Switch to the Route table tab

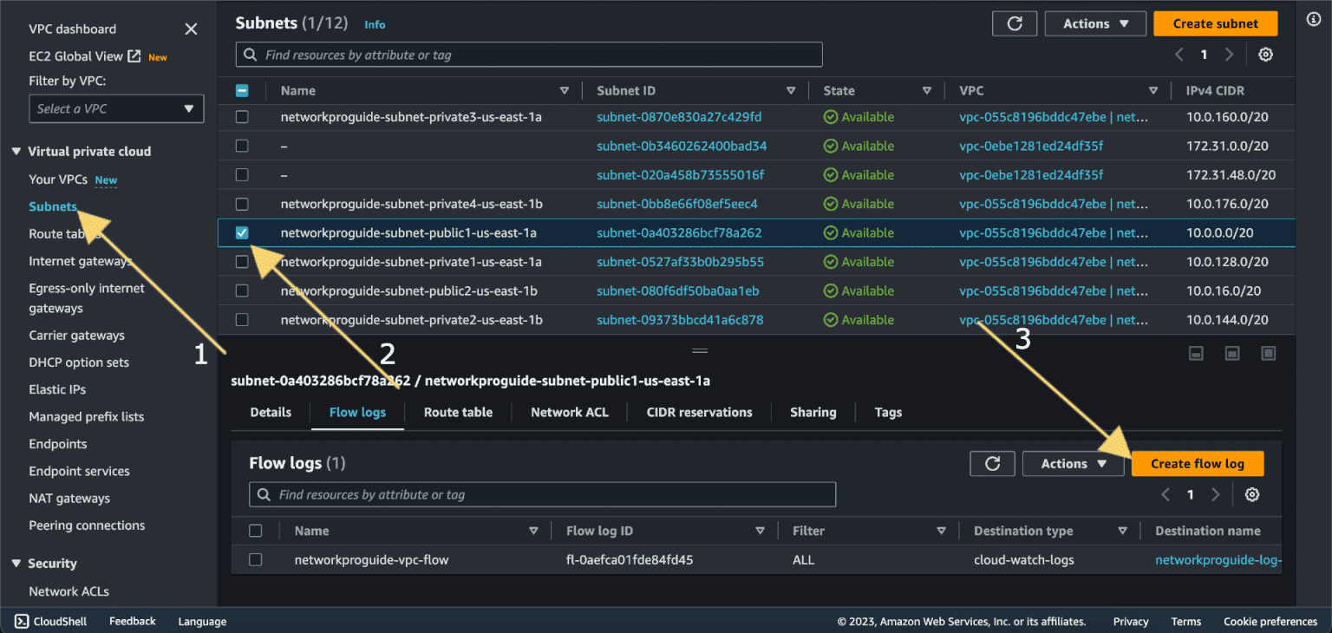(x=458, y=413)
